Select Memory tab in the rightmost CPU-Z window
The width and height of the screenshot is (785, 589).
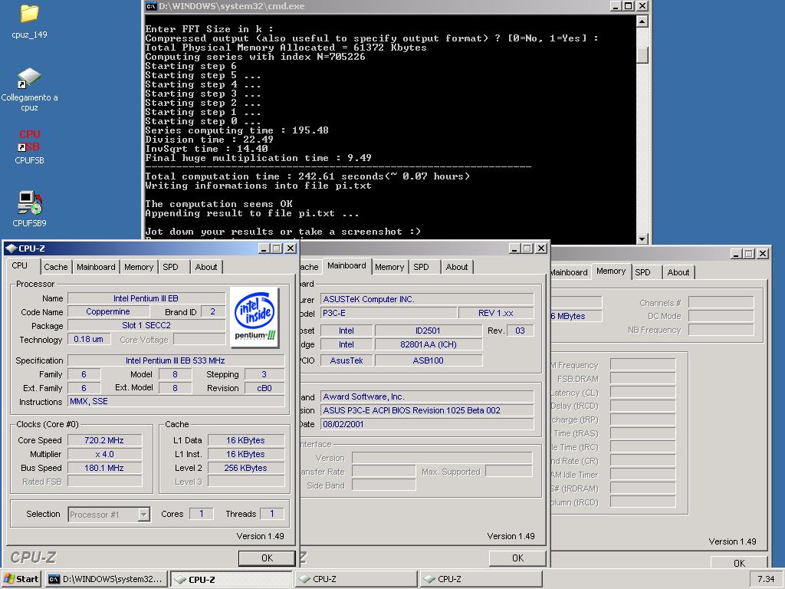(x=611, y=271)
